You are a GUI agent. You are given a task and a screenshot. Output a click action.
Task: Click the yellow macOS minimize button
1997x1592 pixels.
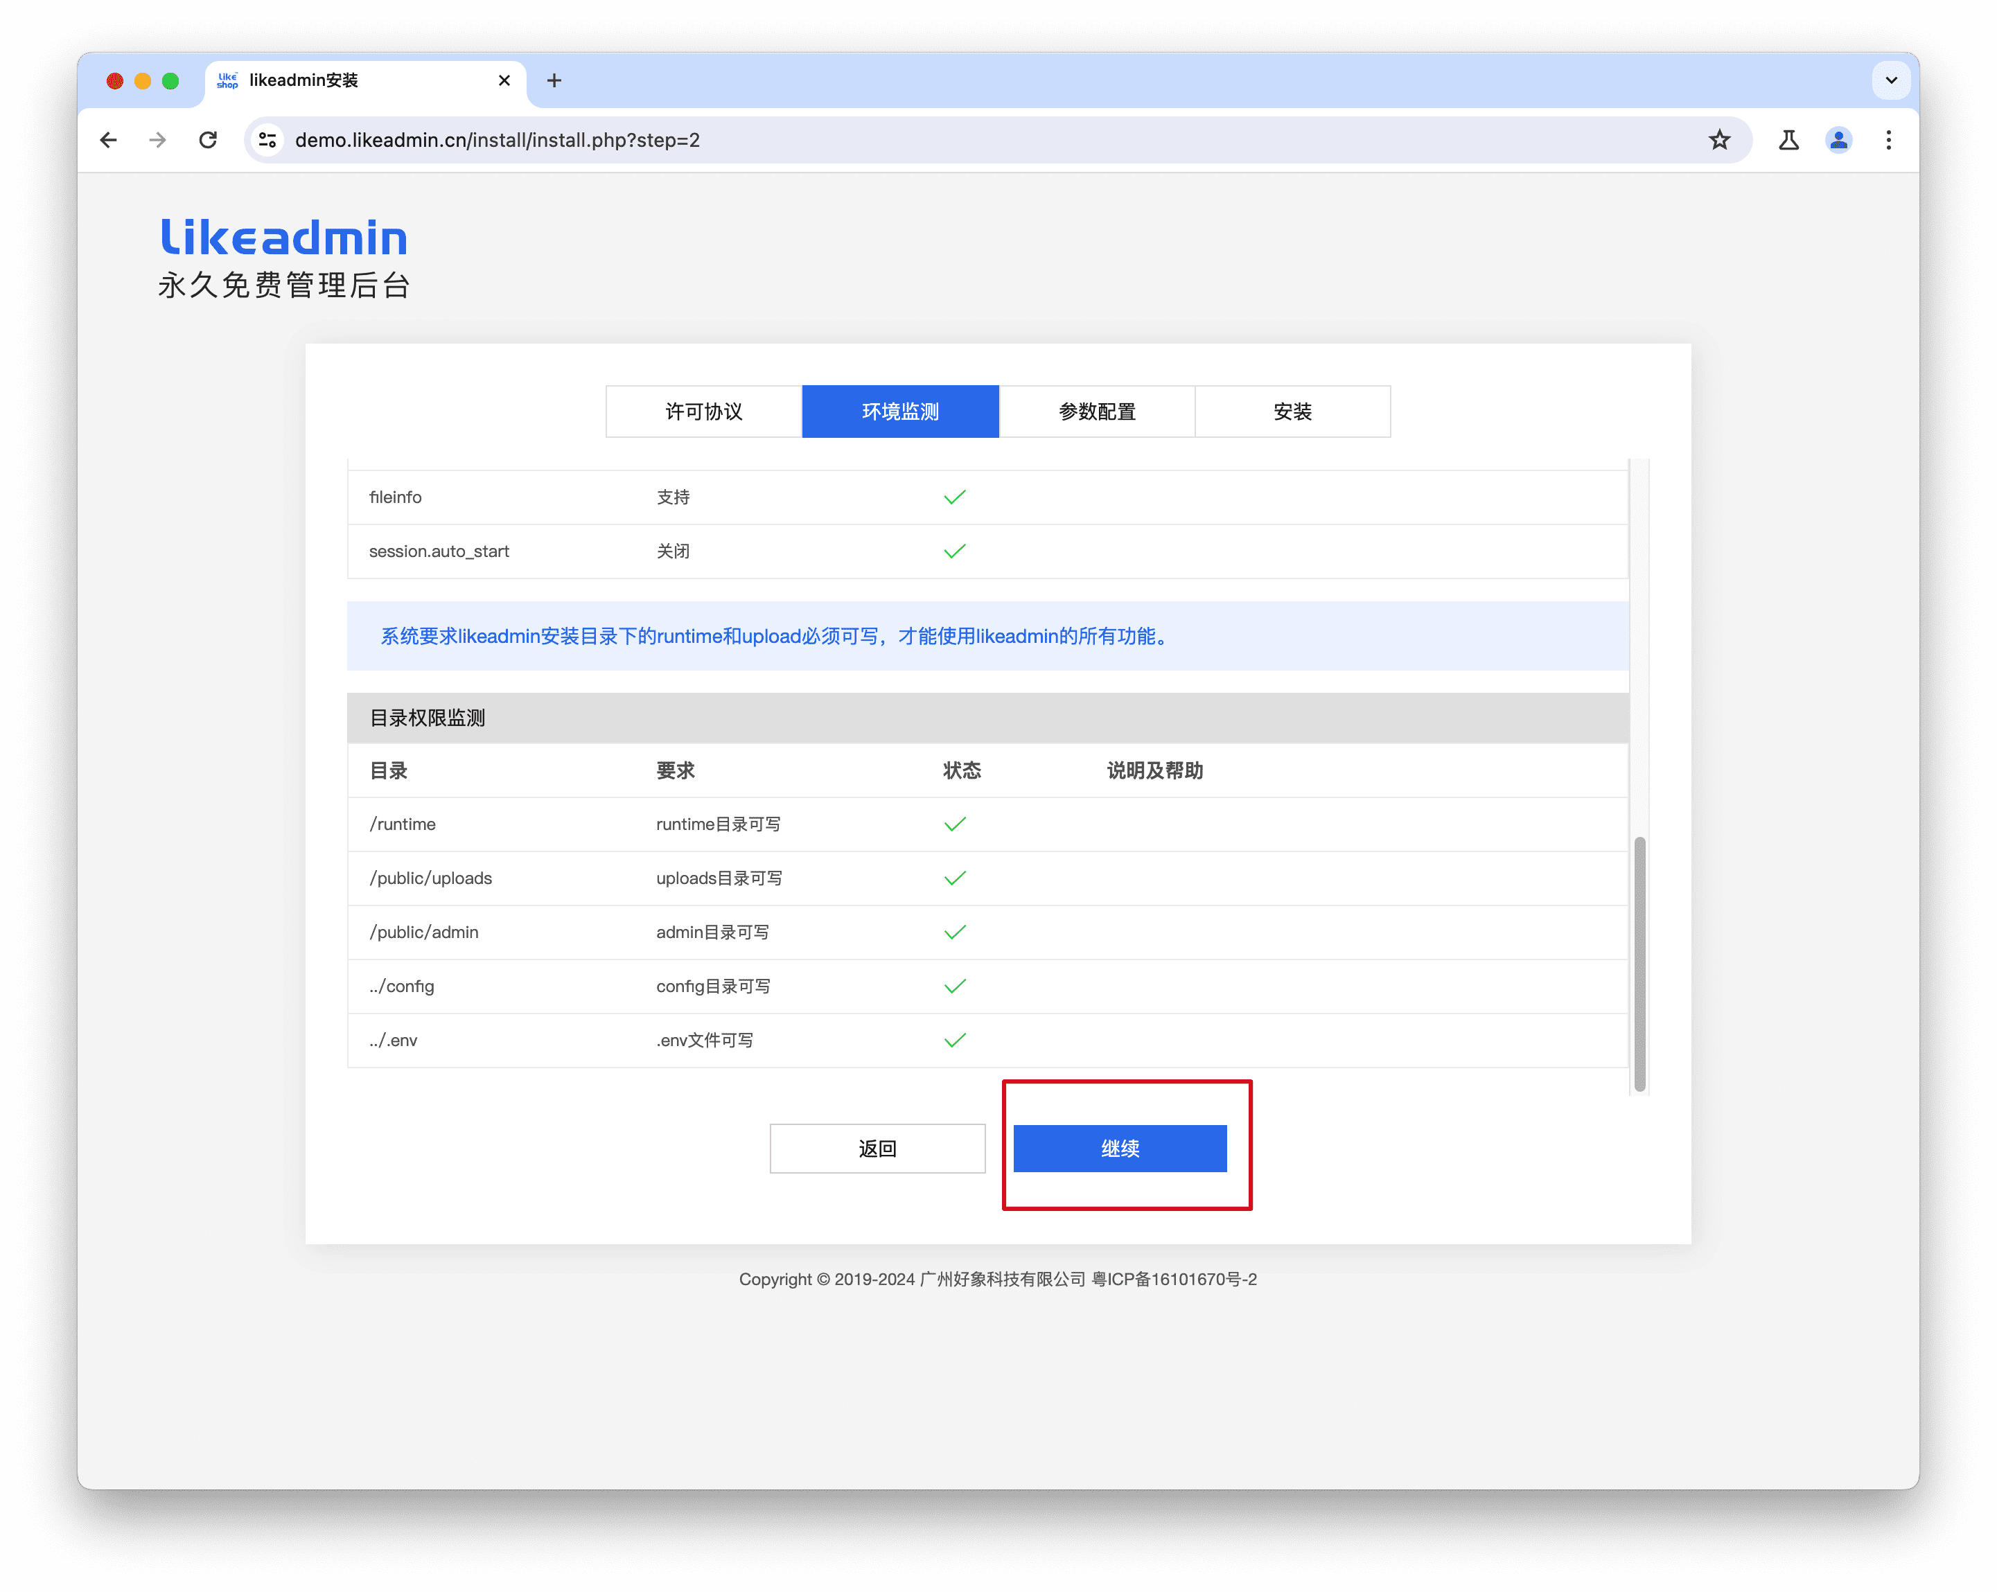coord(143,80)
